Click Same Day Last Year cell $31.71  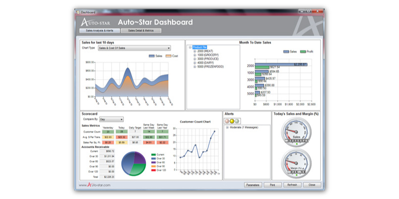click(163, 137)
